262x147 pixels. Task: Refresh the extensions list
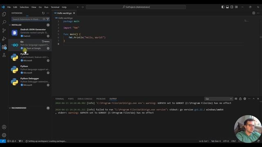pyautogui.click(x=43, y=13)
